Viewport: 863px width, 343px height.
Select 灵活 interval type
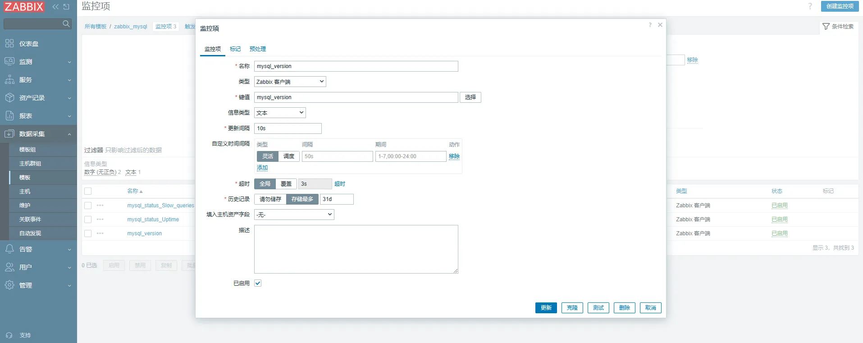tap(268, 156)
